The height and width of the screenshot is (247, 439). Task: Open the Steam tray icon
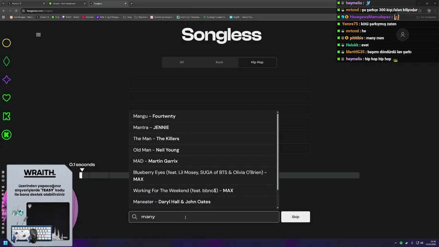(x=407, y=243)
